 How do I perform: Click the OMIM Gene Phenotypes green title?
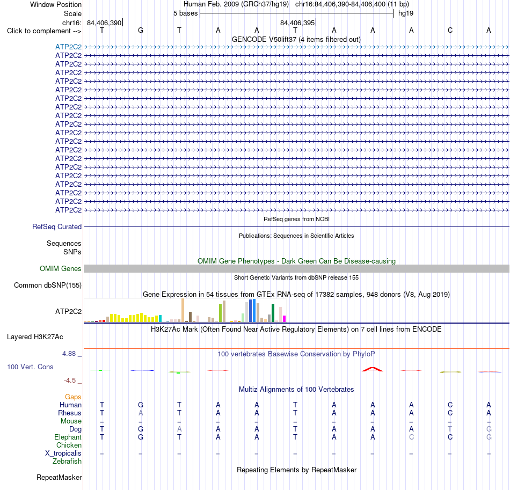(x=296, y=261)
